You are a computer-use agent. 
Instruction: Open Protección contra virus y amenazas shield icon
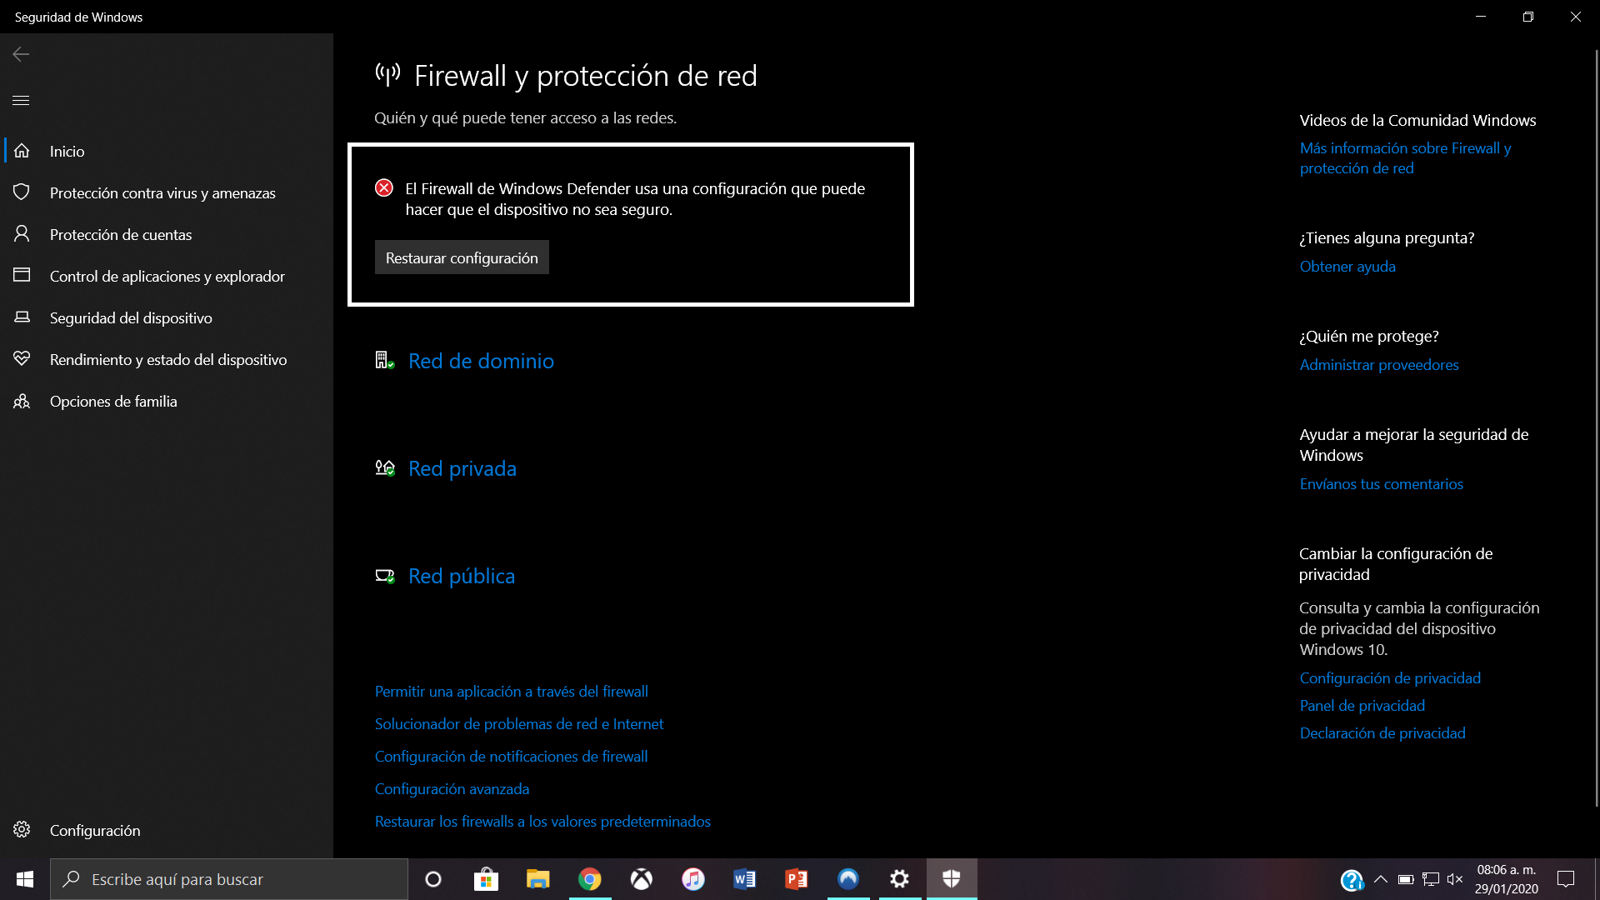pyautogui.click(x=22, y=192)
